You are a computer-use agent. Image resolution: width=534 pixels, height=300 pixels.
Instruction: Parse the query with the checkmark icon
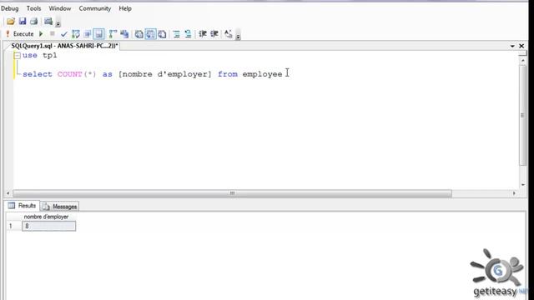(x=63, y=34)
